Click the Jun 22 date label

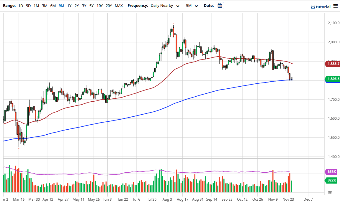pos(123,199)
